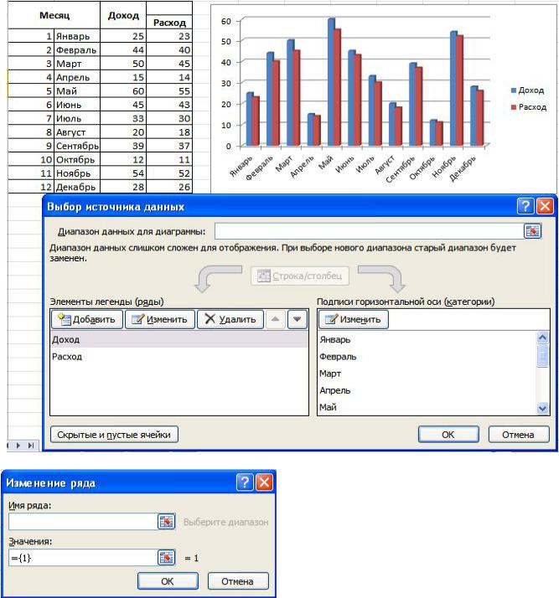The height and width of the screenshot is (598, 559).
Task: Confirm data source dialog with OK
Action: pyautogui.click(x=448, y=435)
